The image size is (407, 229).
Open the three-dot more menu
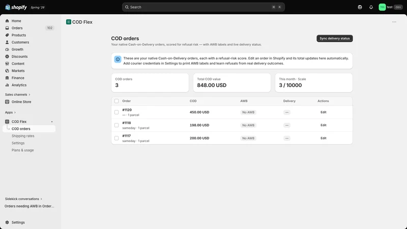point(394,22)
